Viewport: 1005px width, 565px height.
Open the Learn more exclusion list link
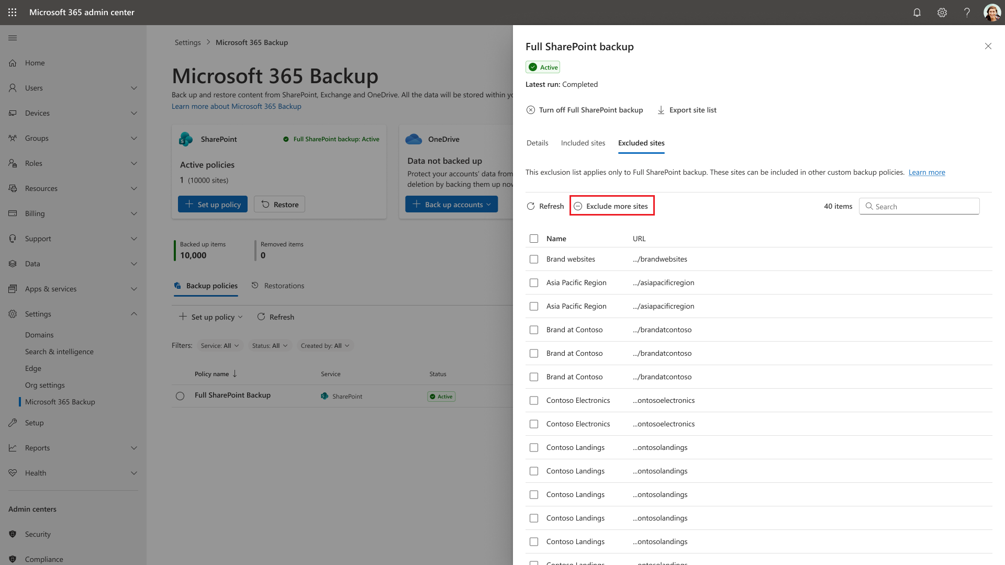click(x=926, y=172)
